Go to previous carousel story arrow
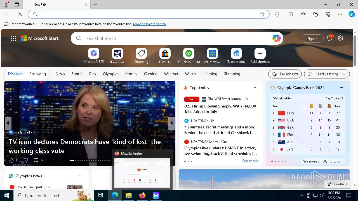The image size is (358, 201). [8, 123]
